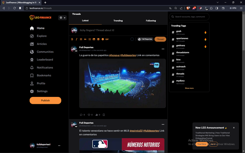Open the threadstorm trending tag

pos(183,53)
